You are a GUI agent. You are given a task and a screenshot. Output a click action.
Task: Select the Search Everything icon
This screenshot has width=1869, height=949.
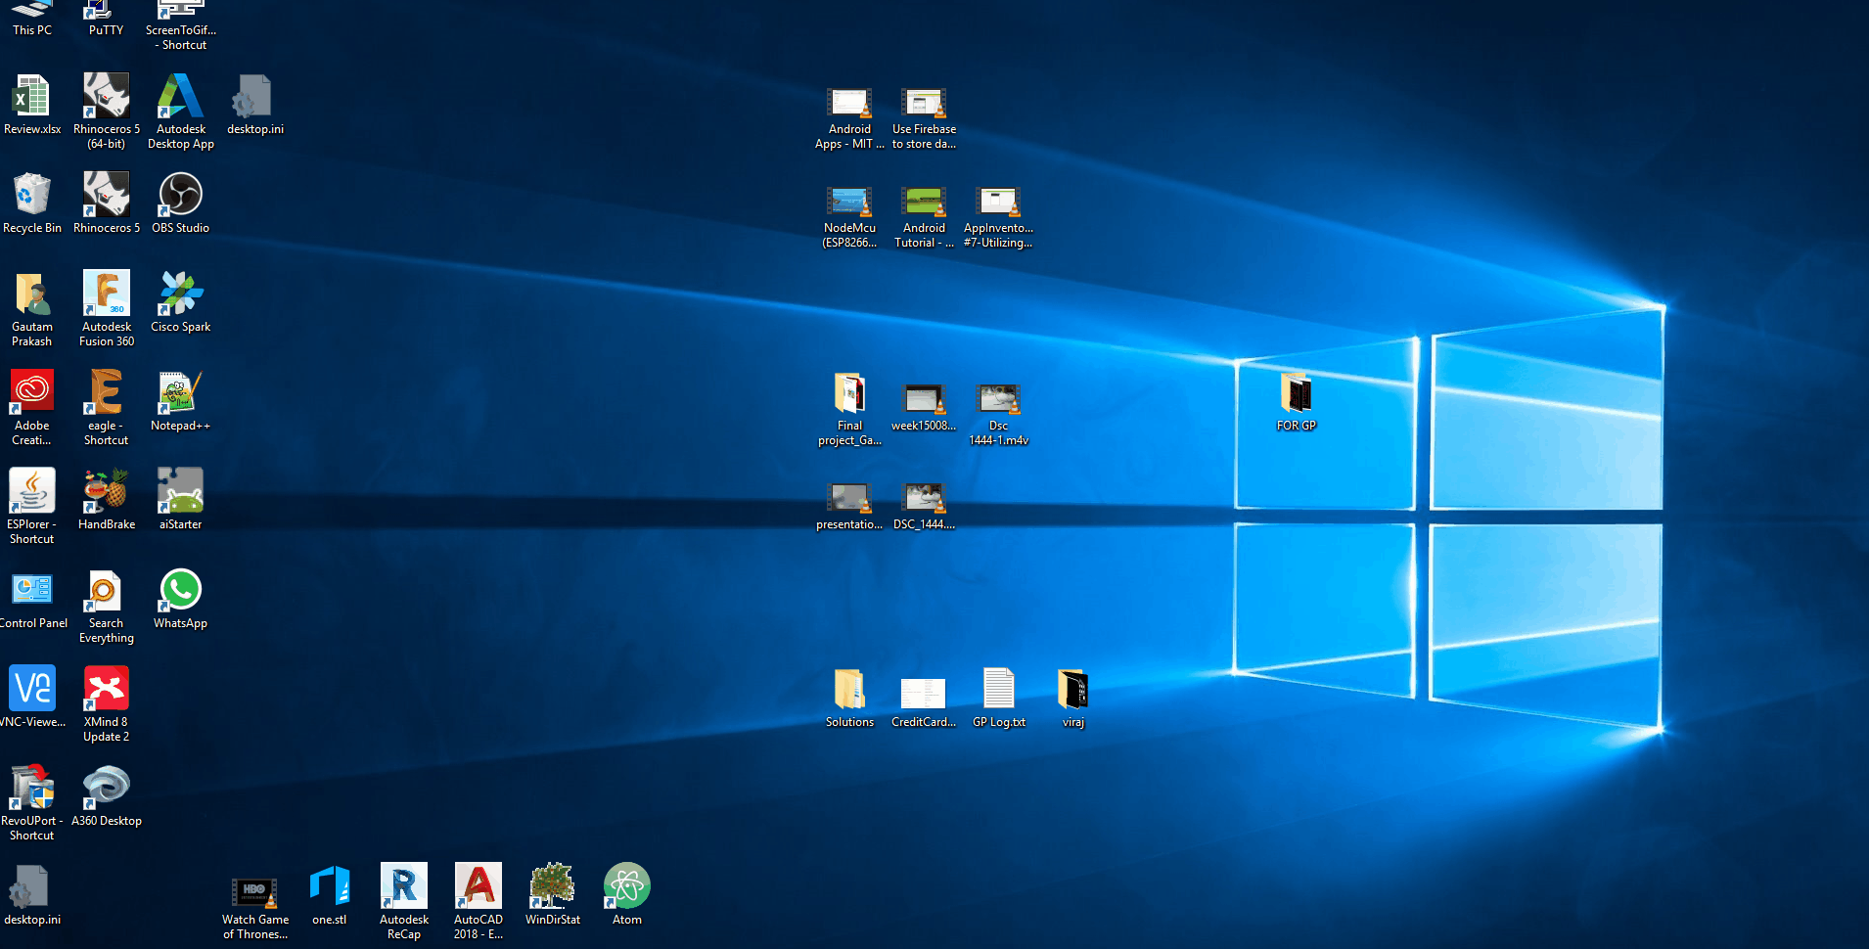[x=107, y=606]
